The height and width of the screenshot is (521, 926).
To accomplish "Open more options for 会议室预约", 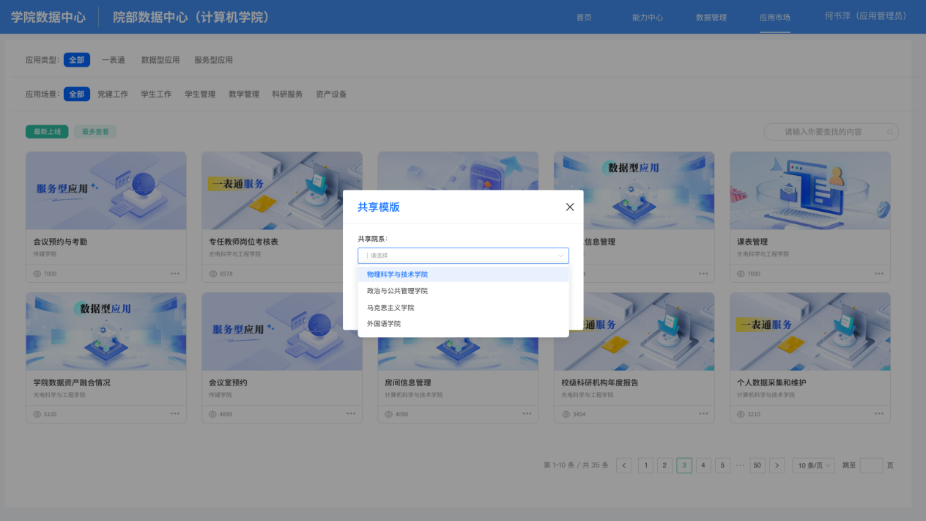I will [351, 413].
